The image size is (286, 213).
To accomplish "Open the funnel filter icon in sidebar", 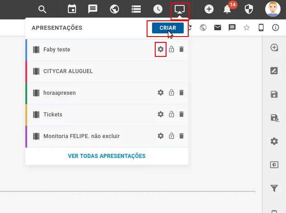I will [274, 188].
